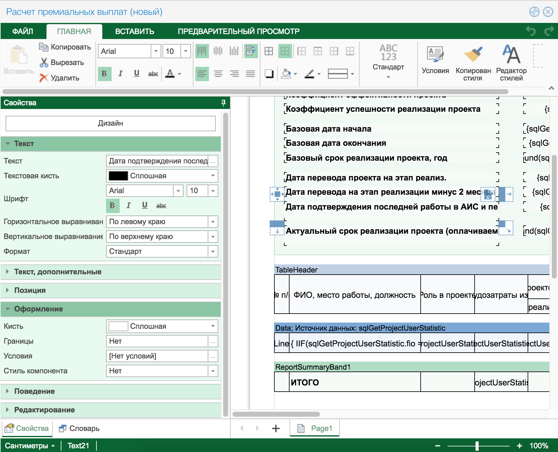
Task: Click the Дизайн button
Action: coord(110,123)
